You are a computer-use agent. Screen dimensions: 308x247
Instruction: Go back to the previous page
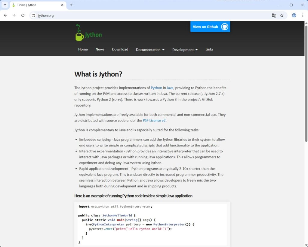click(5, 15)
